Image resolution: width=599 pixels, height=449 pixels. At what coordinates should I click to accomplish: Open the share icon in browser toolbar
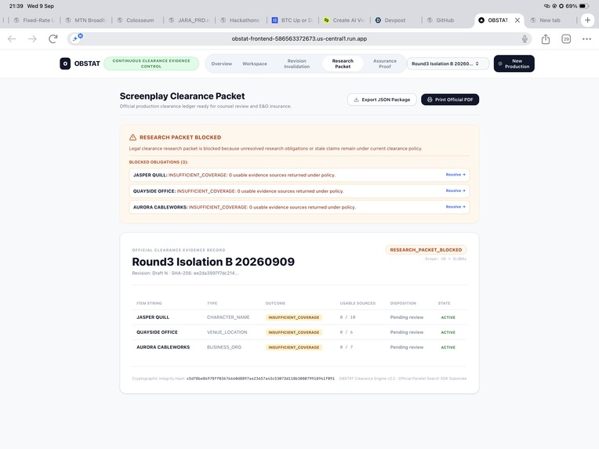546,38
